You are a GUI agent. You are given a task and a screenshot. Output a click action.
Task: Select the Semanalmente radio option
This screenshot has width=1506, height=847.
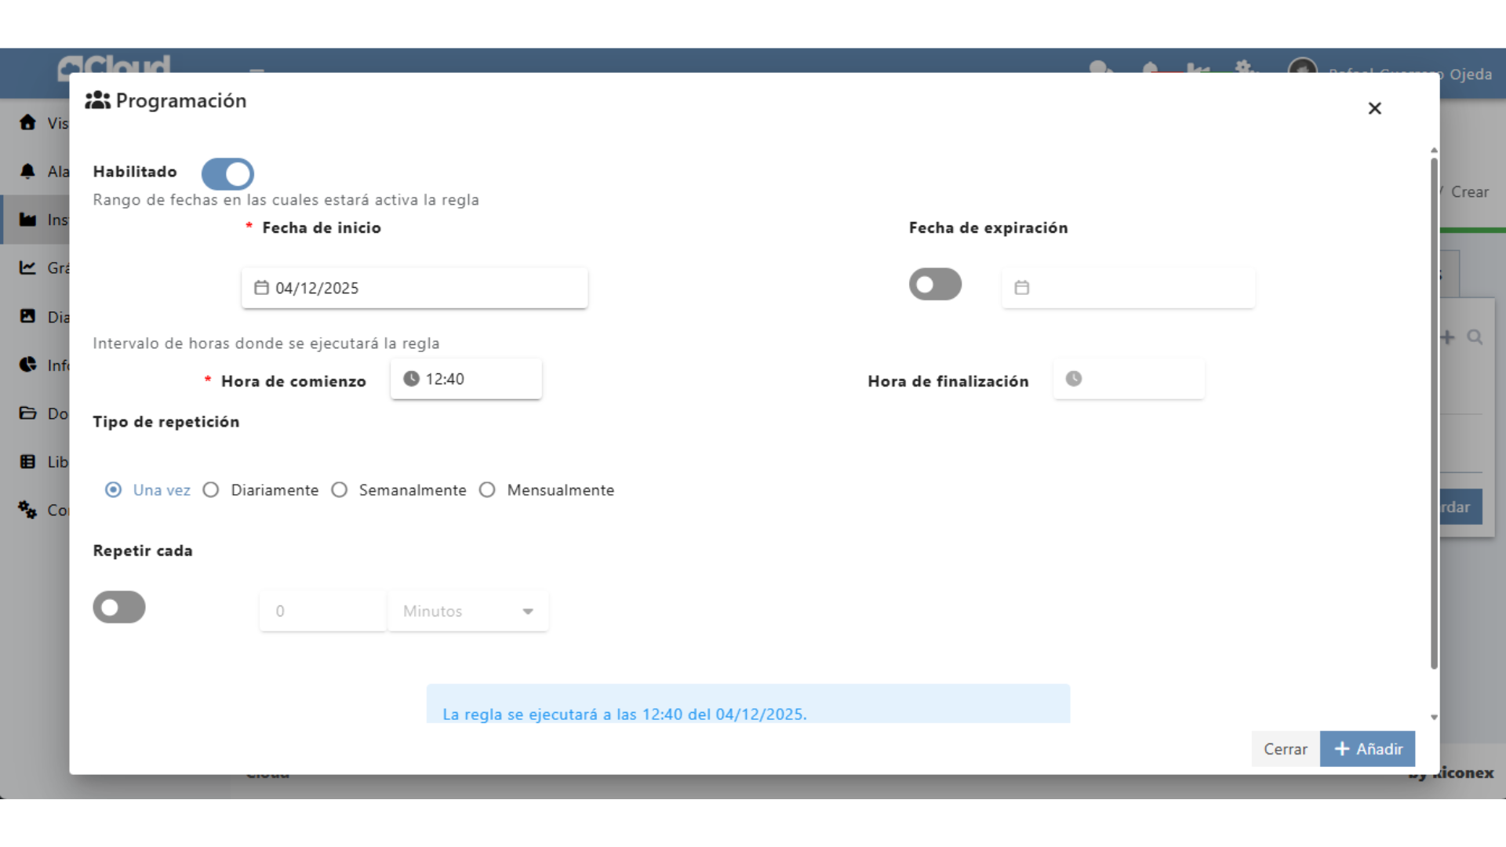coord(340,490)
